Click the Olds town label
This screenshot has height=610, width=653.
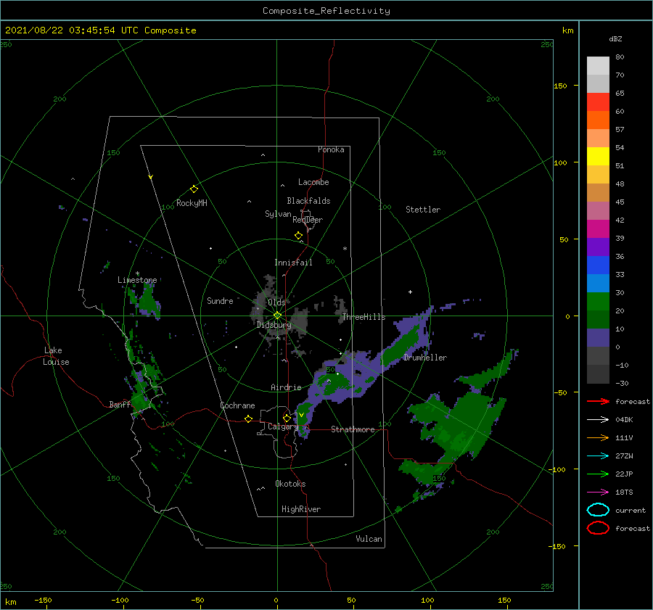pos(276,302)
